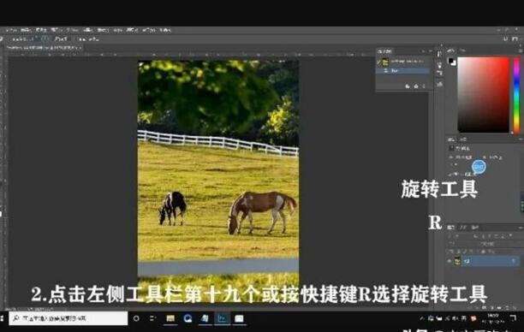The image size is (524, 332).
Task: Open Cortana circle icon on taskbar
Action: pyautogui.click(x=136, y=318)
